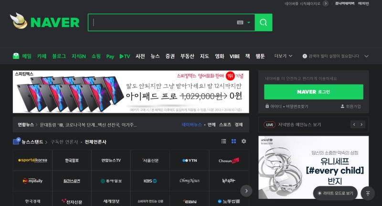382x206 pixels.
Task: Open 책 menu item
Action: (247, 56)
